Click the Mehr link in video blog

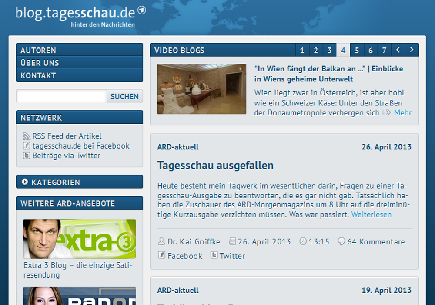point(402,112)
